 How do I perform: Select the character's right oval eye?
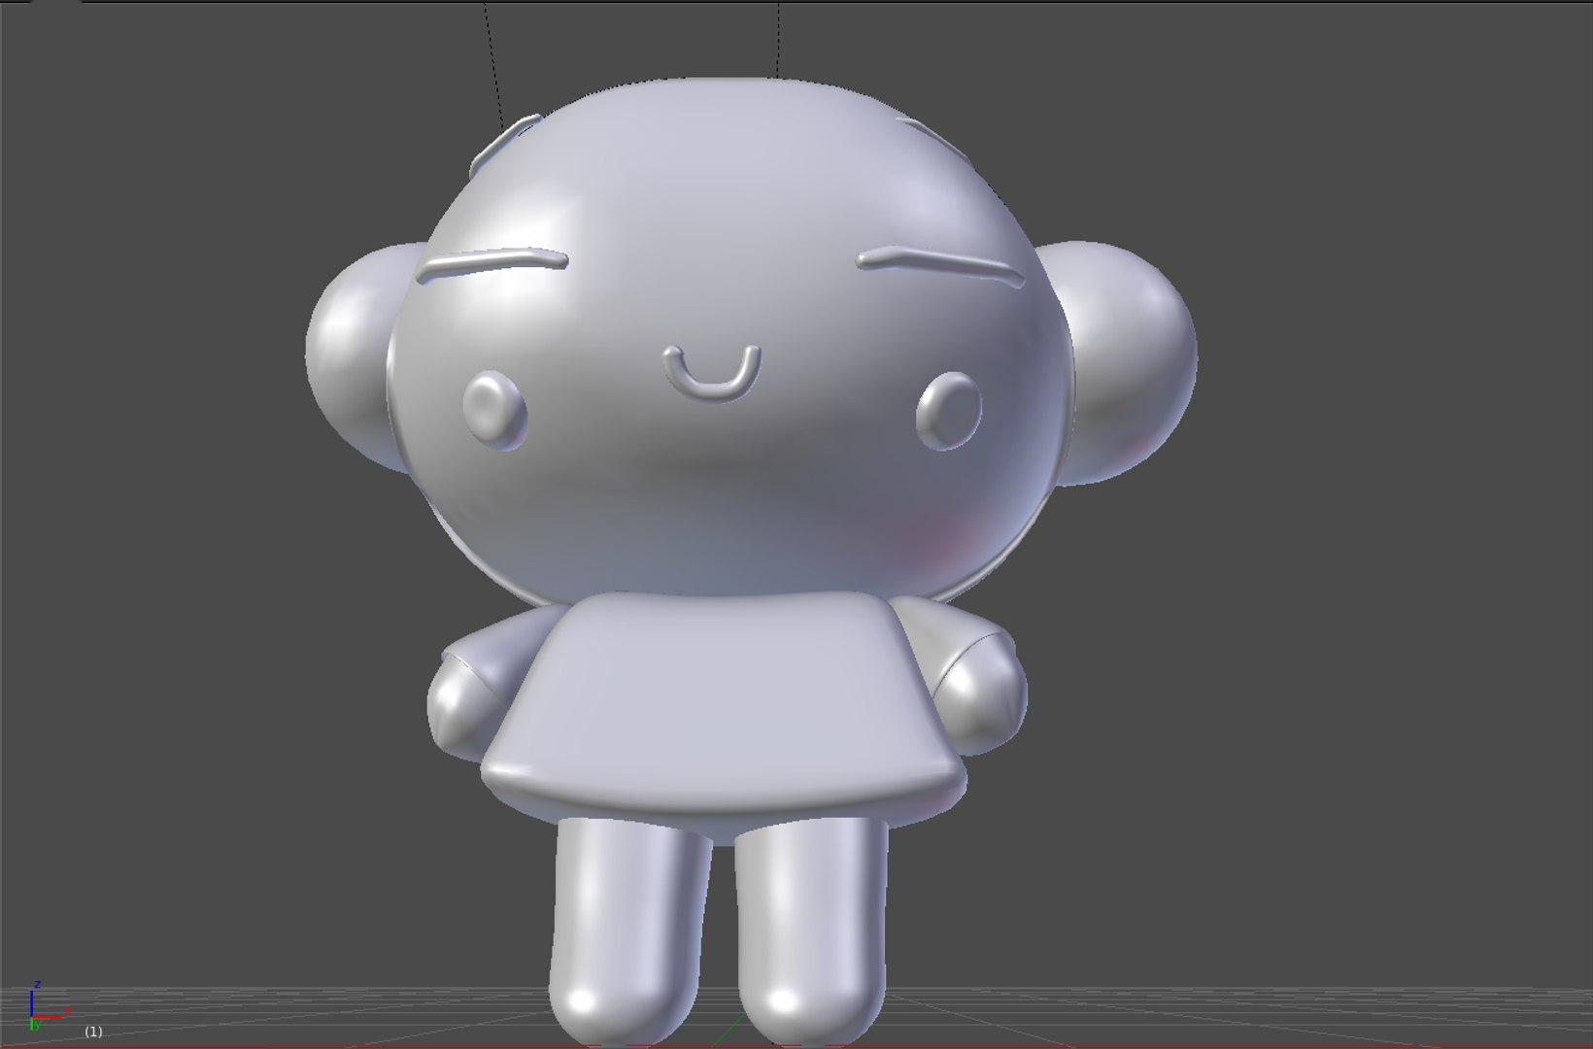click(949, 413)
